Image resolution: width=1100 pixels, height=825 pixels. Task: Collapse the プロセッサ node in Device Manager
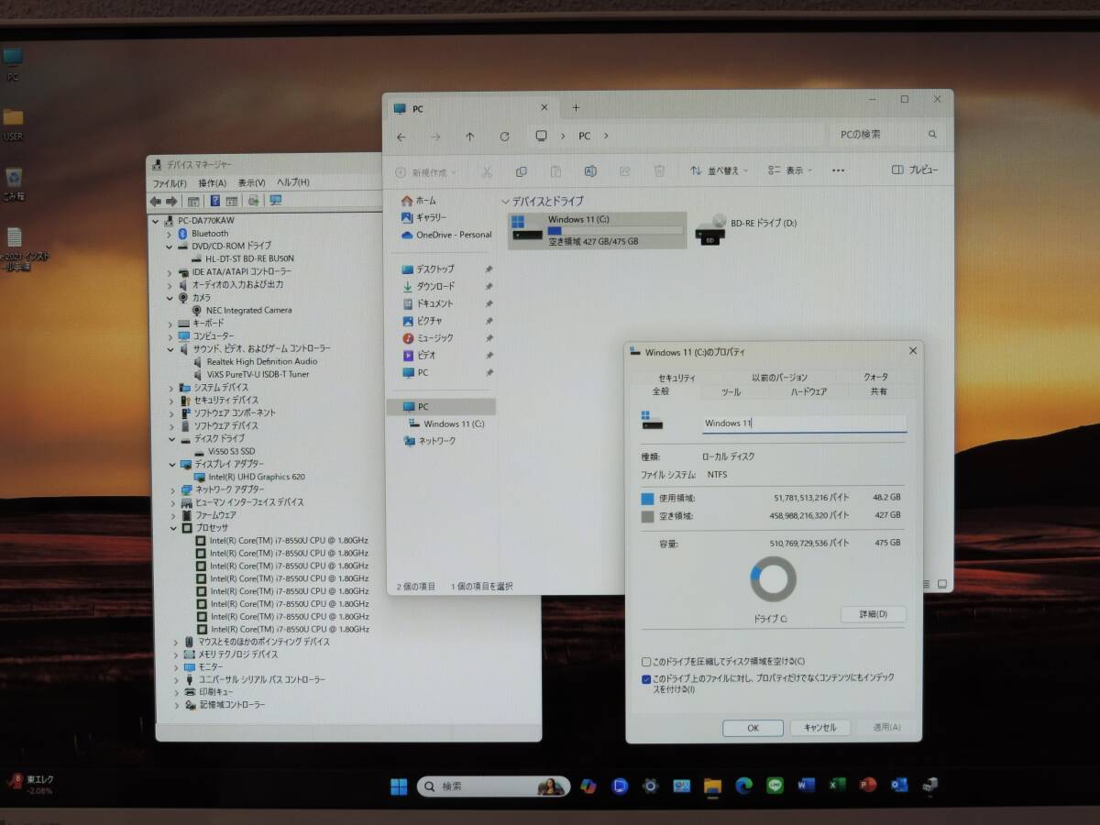(174, 528)
